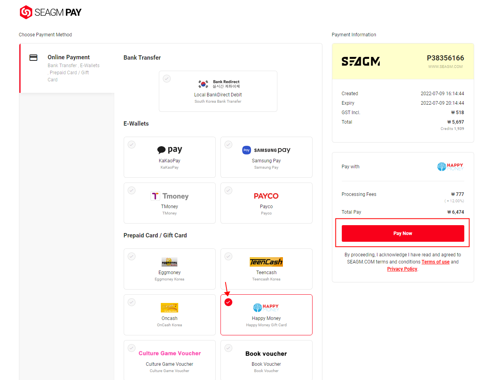Image resolution: width=503 pixels, height=380 pixels.
Task: Open the Privacy Policy link
Action: (402, 269)
